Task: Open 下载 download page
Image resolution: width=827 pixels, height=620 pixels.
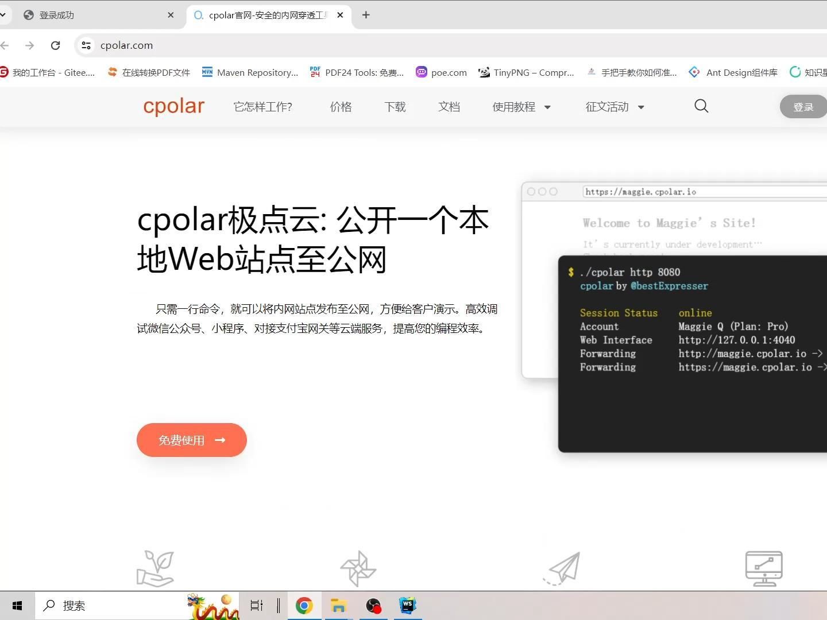Action: (x=395, y=107)
